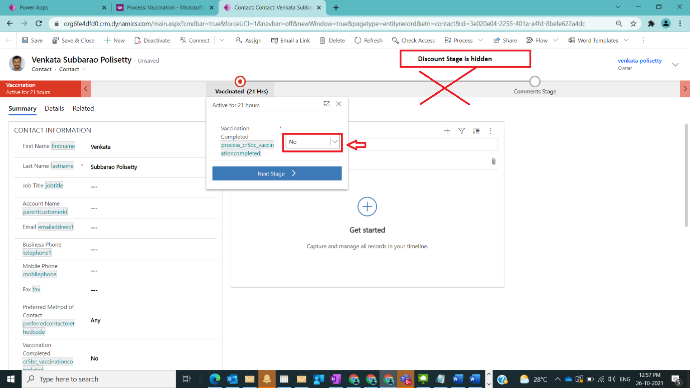
Task: Deactivate the contact record
Action: coord(152,40)
